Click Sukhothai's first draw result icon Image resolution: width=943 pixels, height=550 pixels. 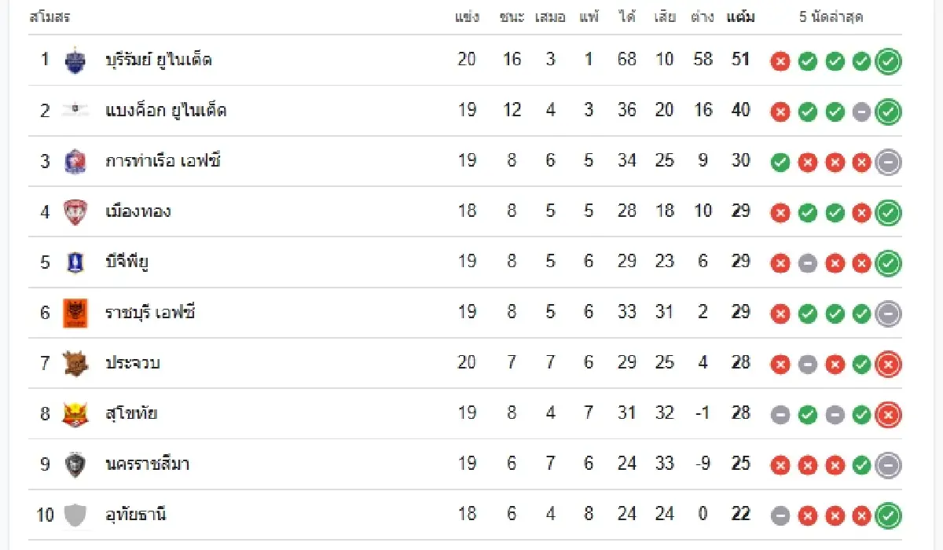click(x=780, y=415)
